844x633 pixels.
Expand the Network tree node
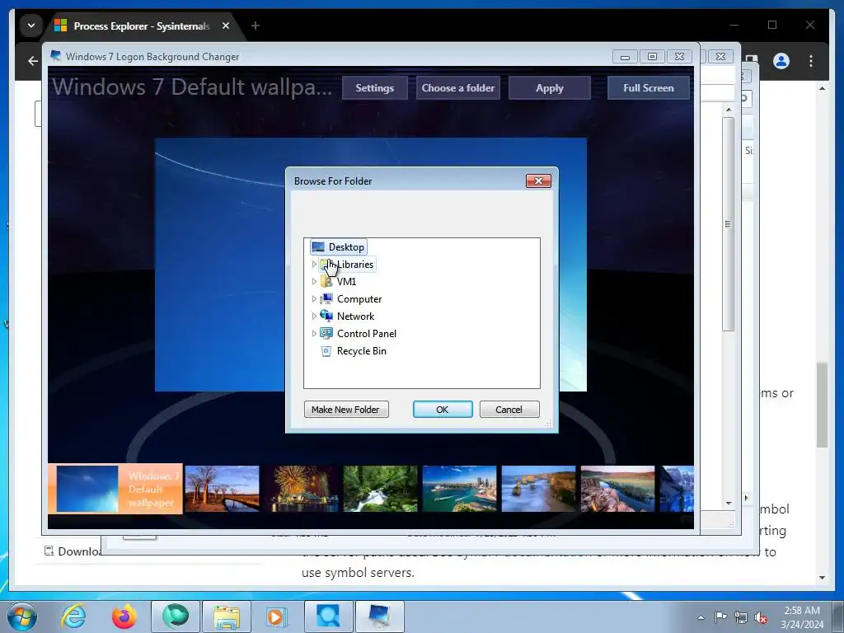click(314, 316)
